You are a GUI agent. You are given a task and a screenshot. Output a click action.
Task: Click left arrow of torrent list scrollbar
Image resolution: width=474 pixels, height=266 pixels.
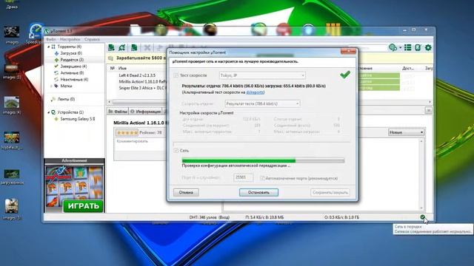coord(110,102)
